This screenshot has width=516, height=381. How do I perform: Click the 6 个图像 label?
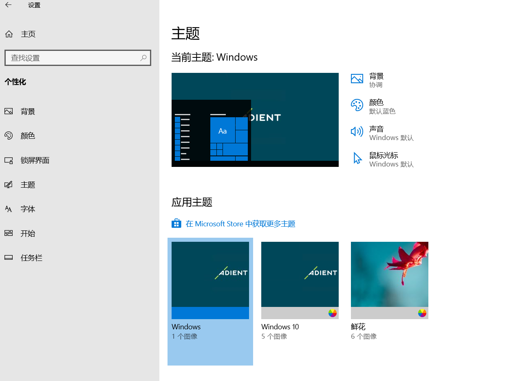(x=364, y=337)
